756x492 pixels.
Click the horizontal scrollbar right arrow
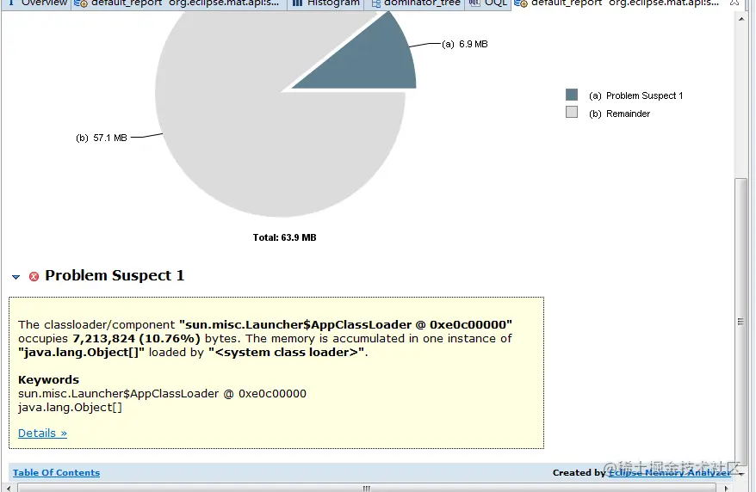[726, 489]
